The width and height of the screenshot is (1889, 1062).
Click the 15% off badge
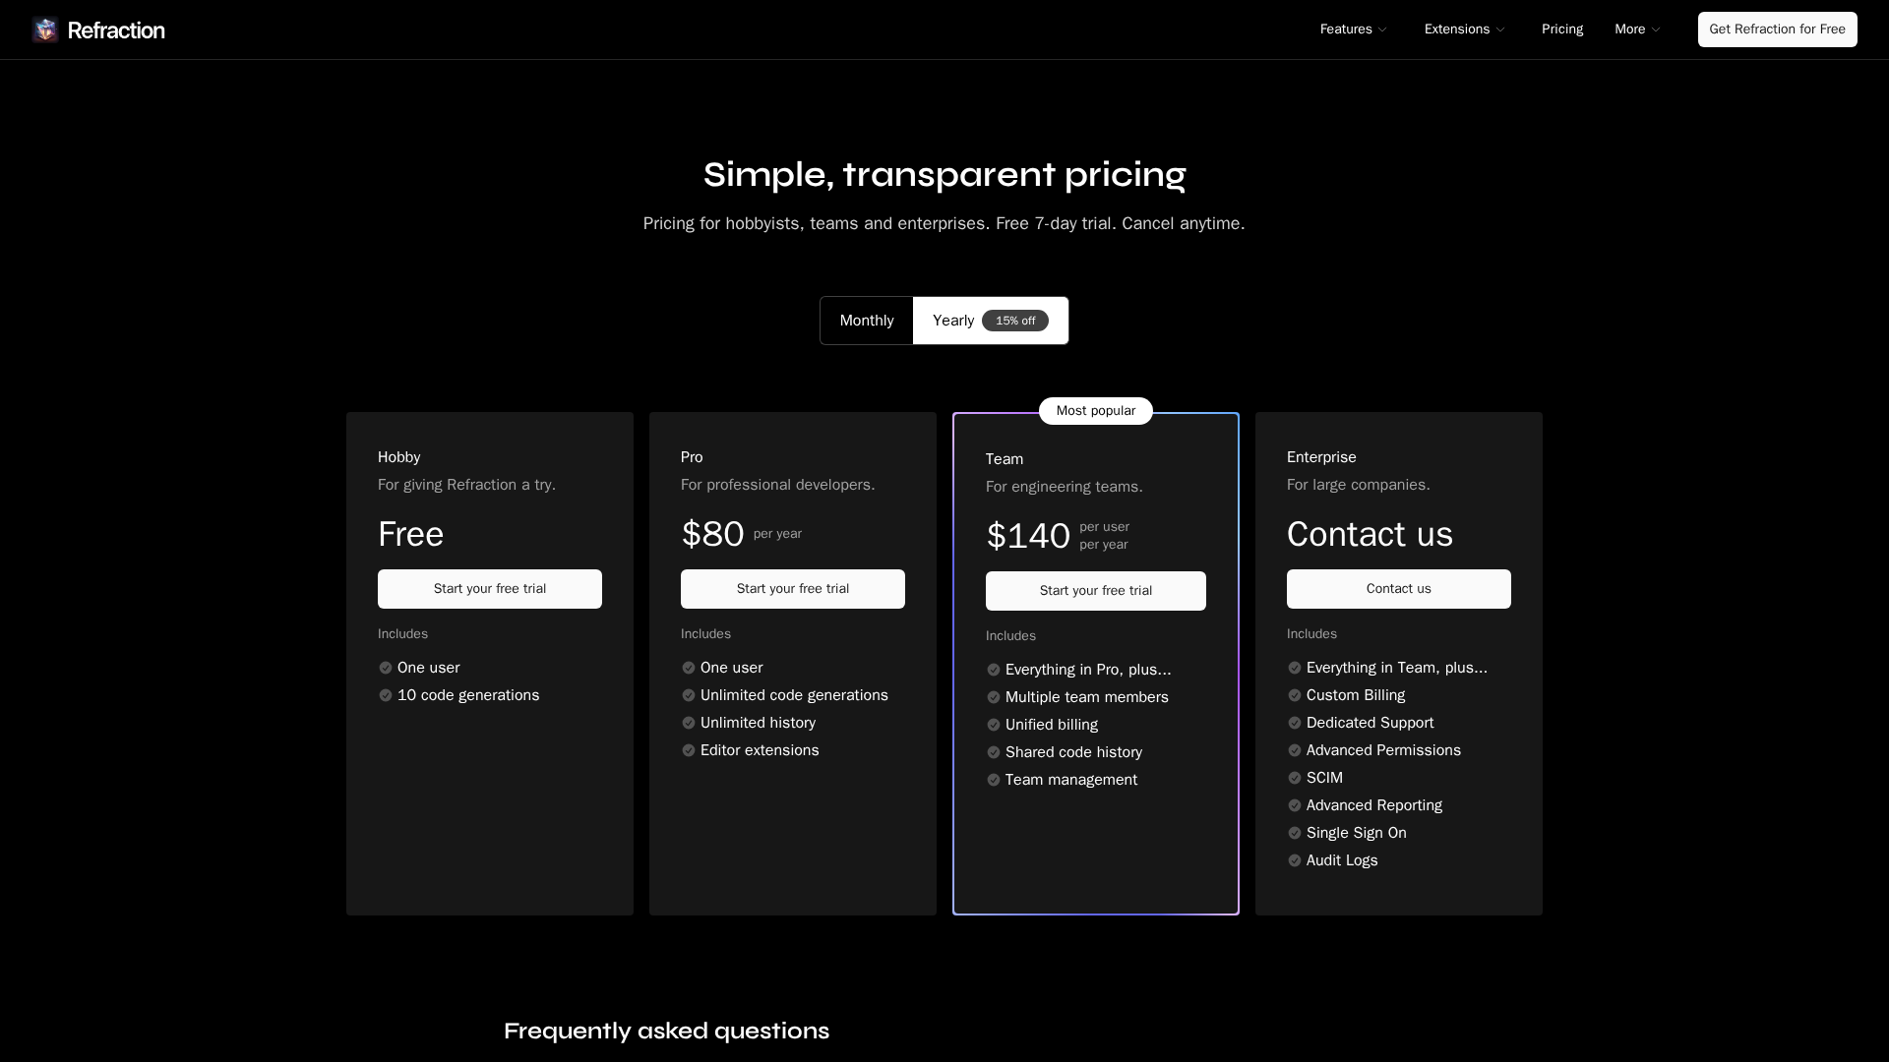[x=1014, y=321]
